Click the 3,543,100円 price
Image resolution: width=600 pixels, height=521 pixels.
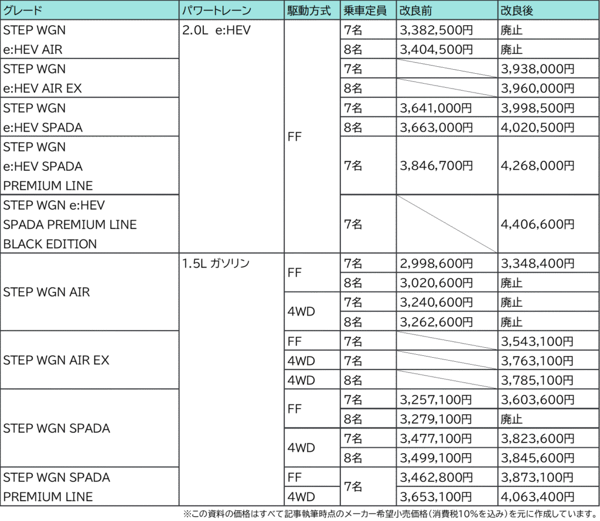pos(537,342)
